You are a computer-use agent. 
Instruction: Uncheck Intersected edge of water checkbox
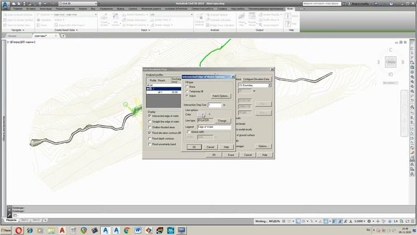point(150,116)
